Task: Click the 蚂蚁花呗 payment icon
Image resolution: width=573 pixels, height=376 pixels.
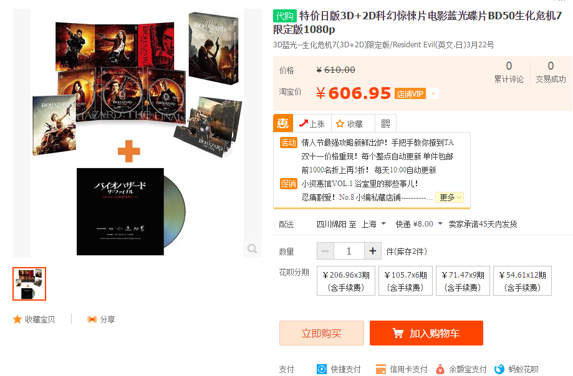Action: pyautogui.click(x=499, y=369)
